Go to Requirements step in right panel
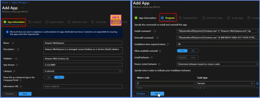Screen dimensions: 260x98 point(188,18)
